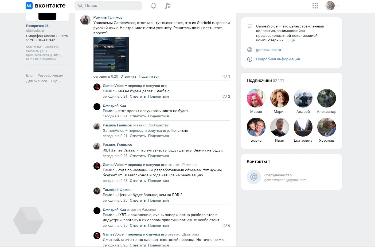The width and height of the screenshot is (375, 247).
Task: Open 'GamesVoice – перевод и озвучка игр' in the текстовый перевод reply
Action: 135,234
